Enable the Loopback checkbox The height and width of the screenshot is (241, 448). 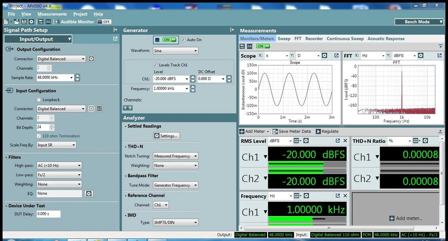38,100
